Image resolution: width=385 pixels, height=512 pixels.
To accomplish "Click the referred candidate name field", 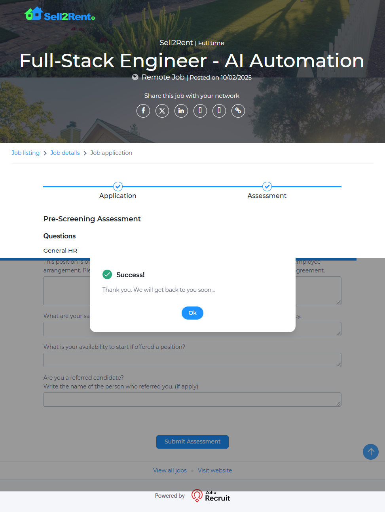I will click(192, 400).
